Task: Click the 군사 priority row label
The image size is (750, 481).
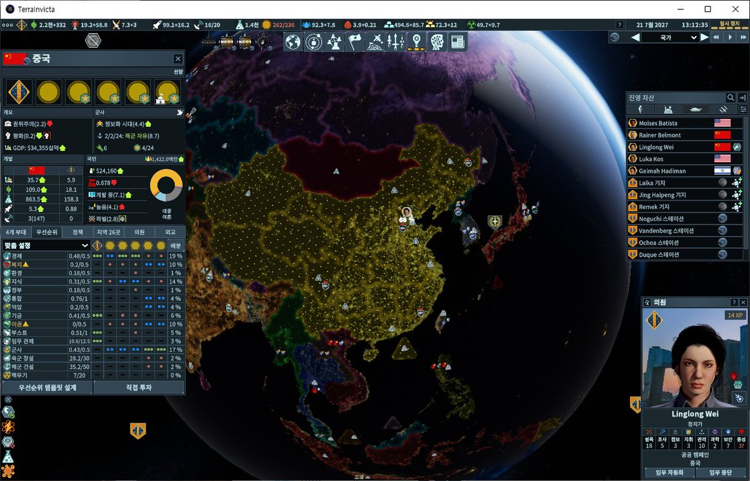Action: [16, 350]
